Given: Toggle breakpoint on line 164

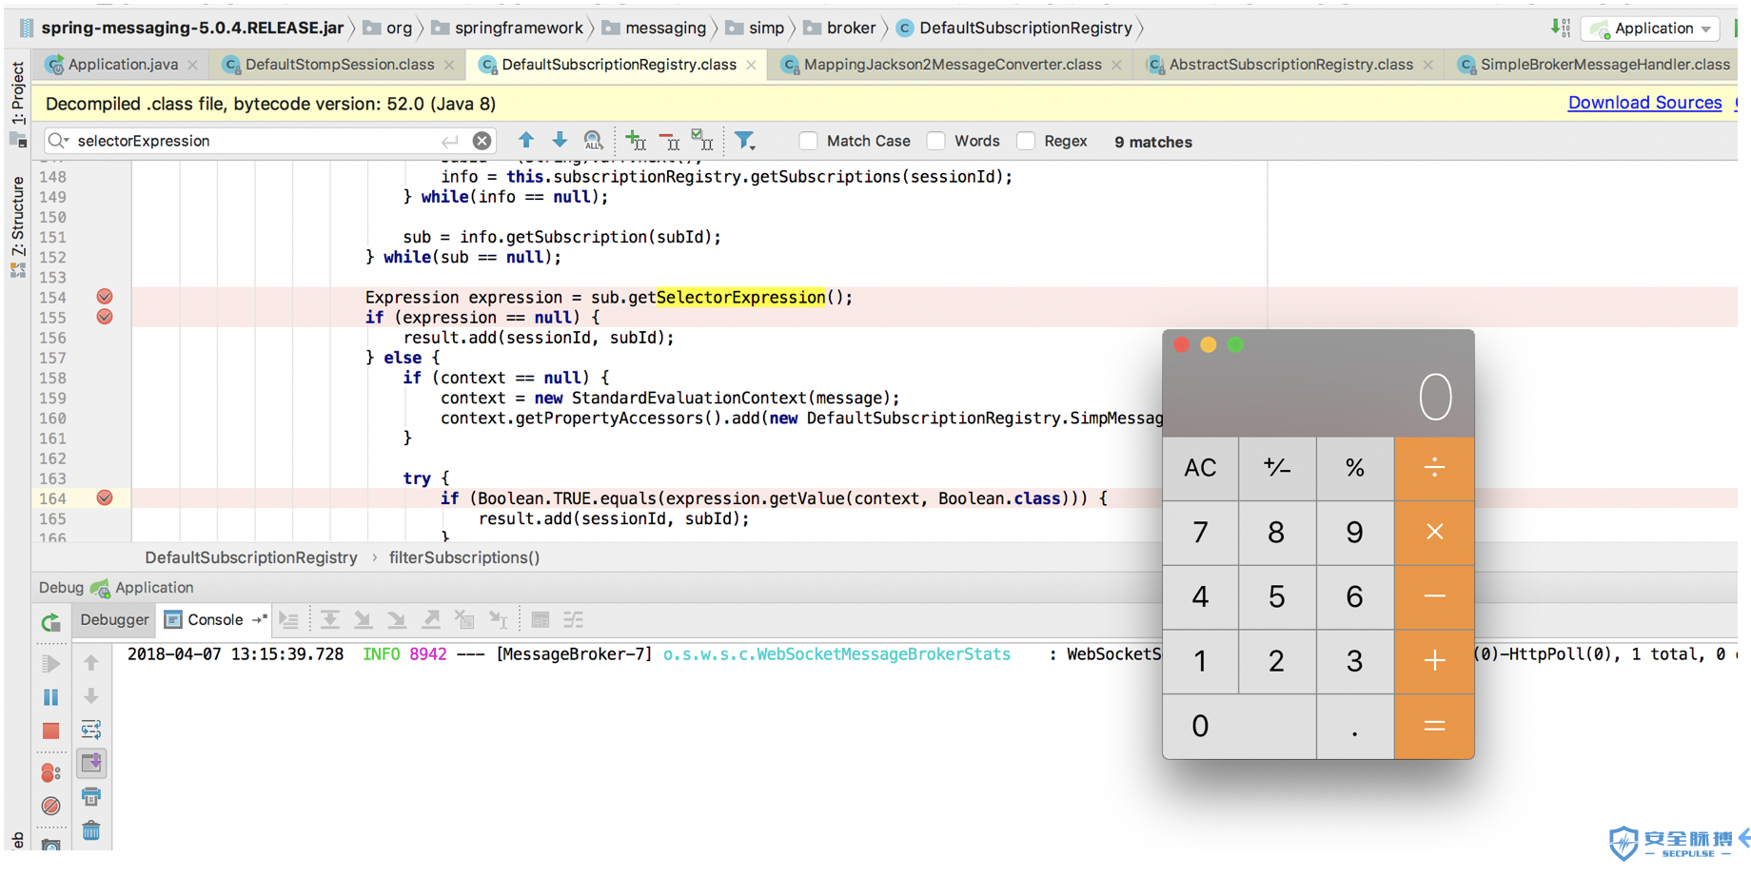Looking at the screenshot, I should (x=105, y=497).
